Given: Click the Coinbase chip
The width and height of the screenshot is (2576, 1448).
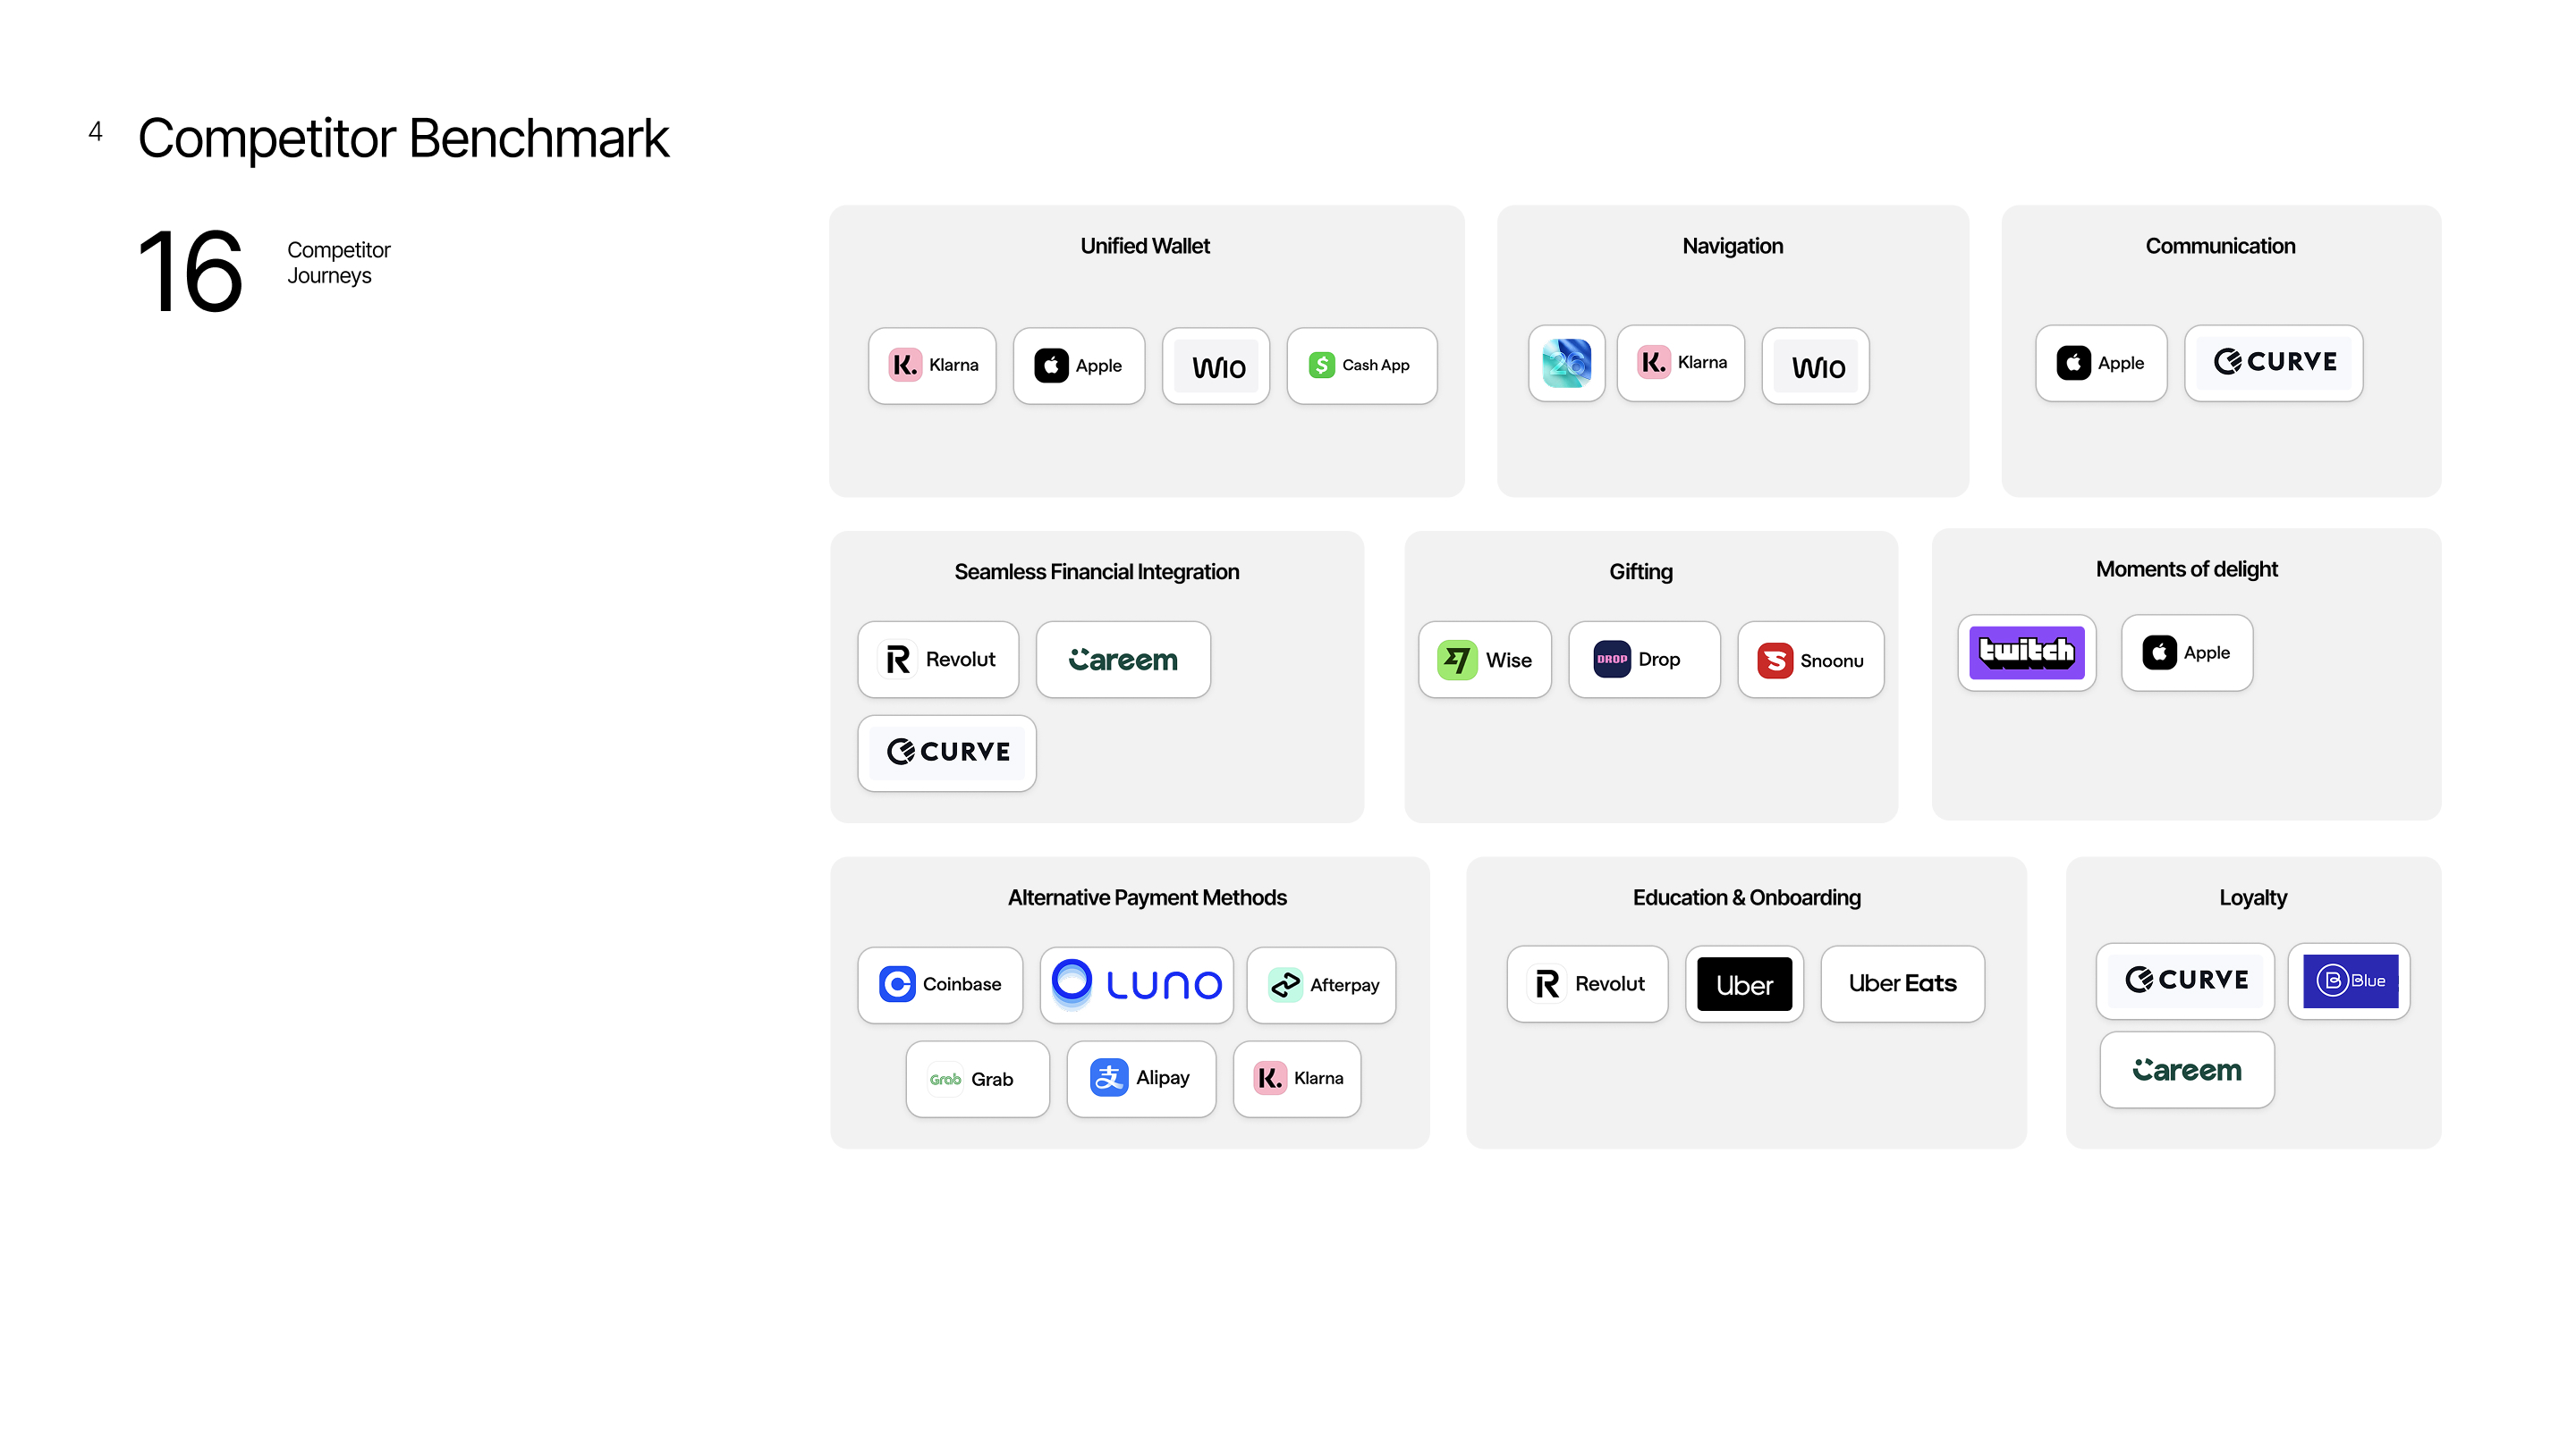Looking at the screenshot, I should [940, 985].
